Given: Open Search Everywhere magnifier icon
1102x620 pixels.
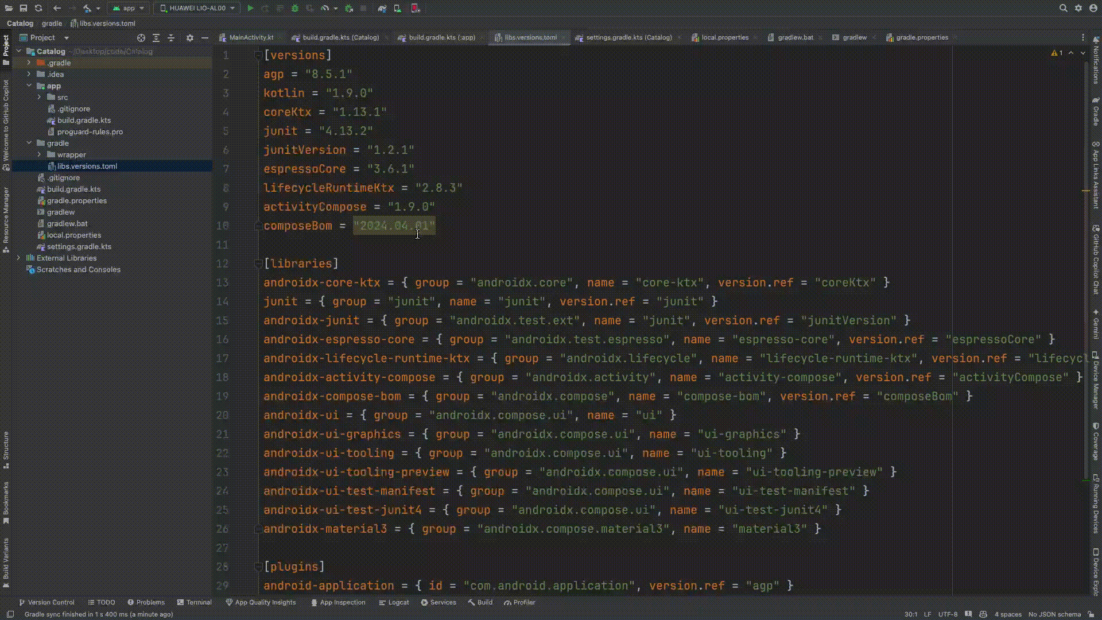Looking at the screenshot, I should pyautogui.click(x=1063, y=8).
